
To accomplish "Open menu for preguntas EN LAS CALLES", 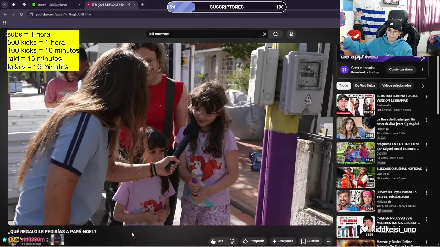I will pyautogui.click(x=427, y=145).
